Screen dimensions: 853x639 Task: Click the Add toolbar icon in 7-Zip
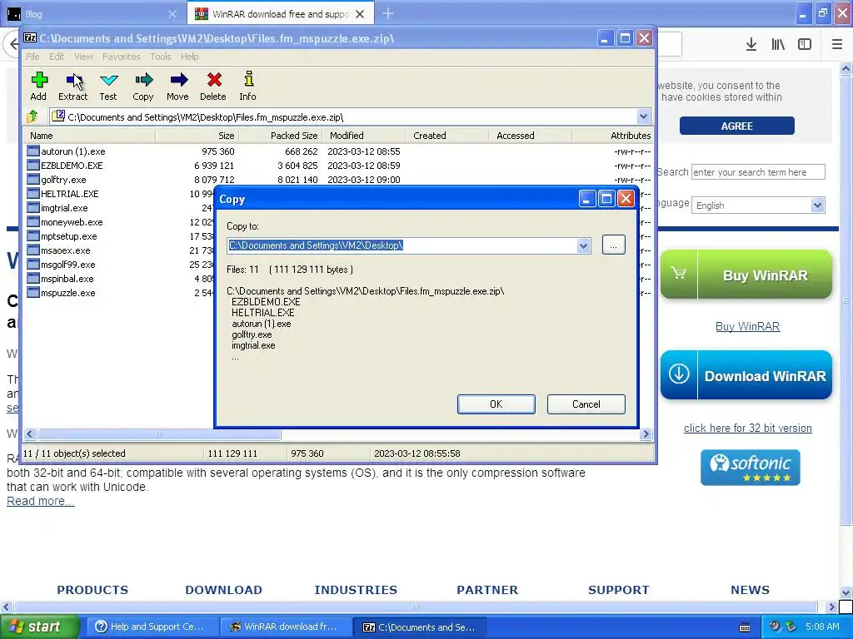[x=38, y=81]
